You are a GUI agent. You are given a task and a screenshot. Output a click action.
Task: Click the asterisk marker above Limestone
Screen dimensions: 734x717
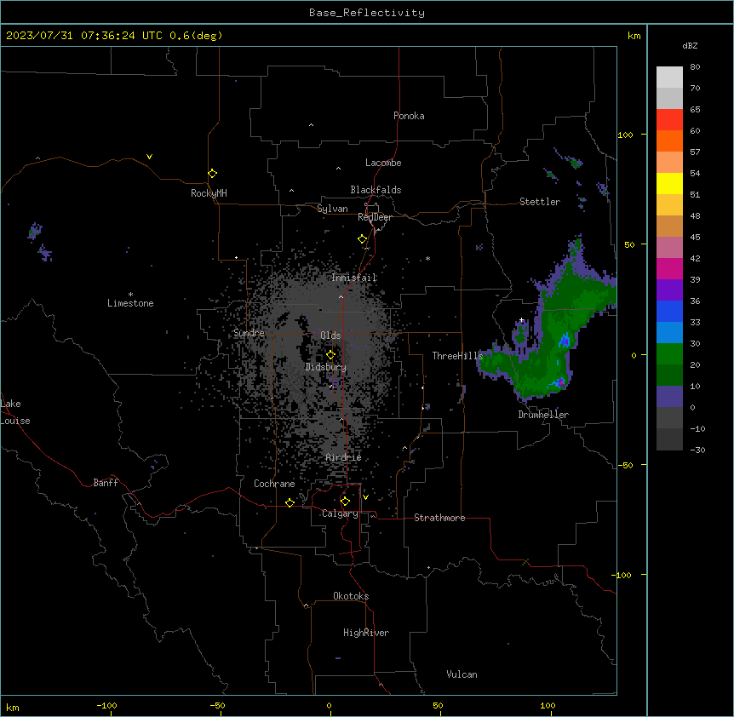(x=130, y=295)
